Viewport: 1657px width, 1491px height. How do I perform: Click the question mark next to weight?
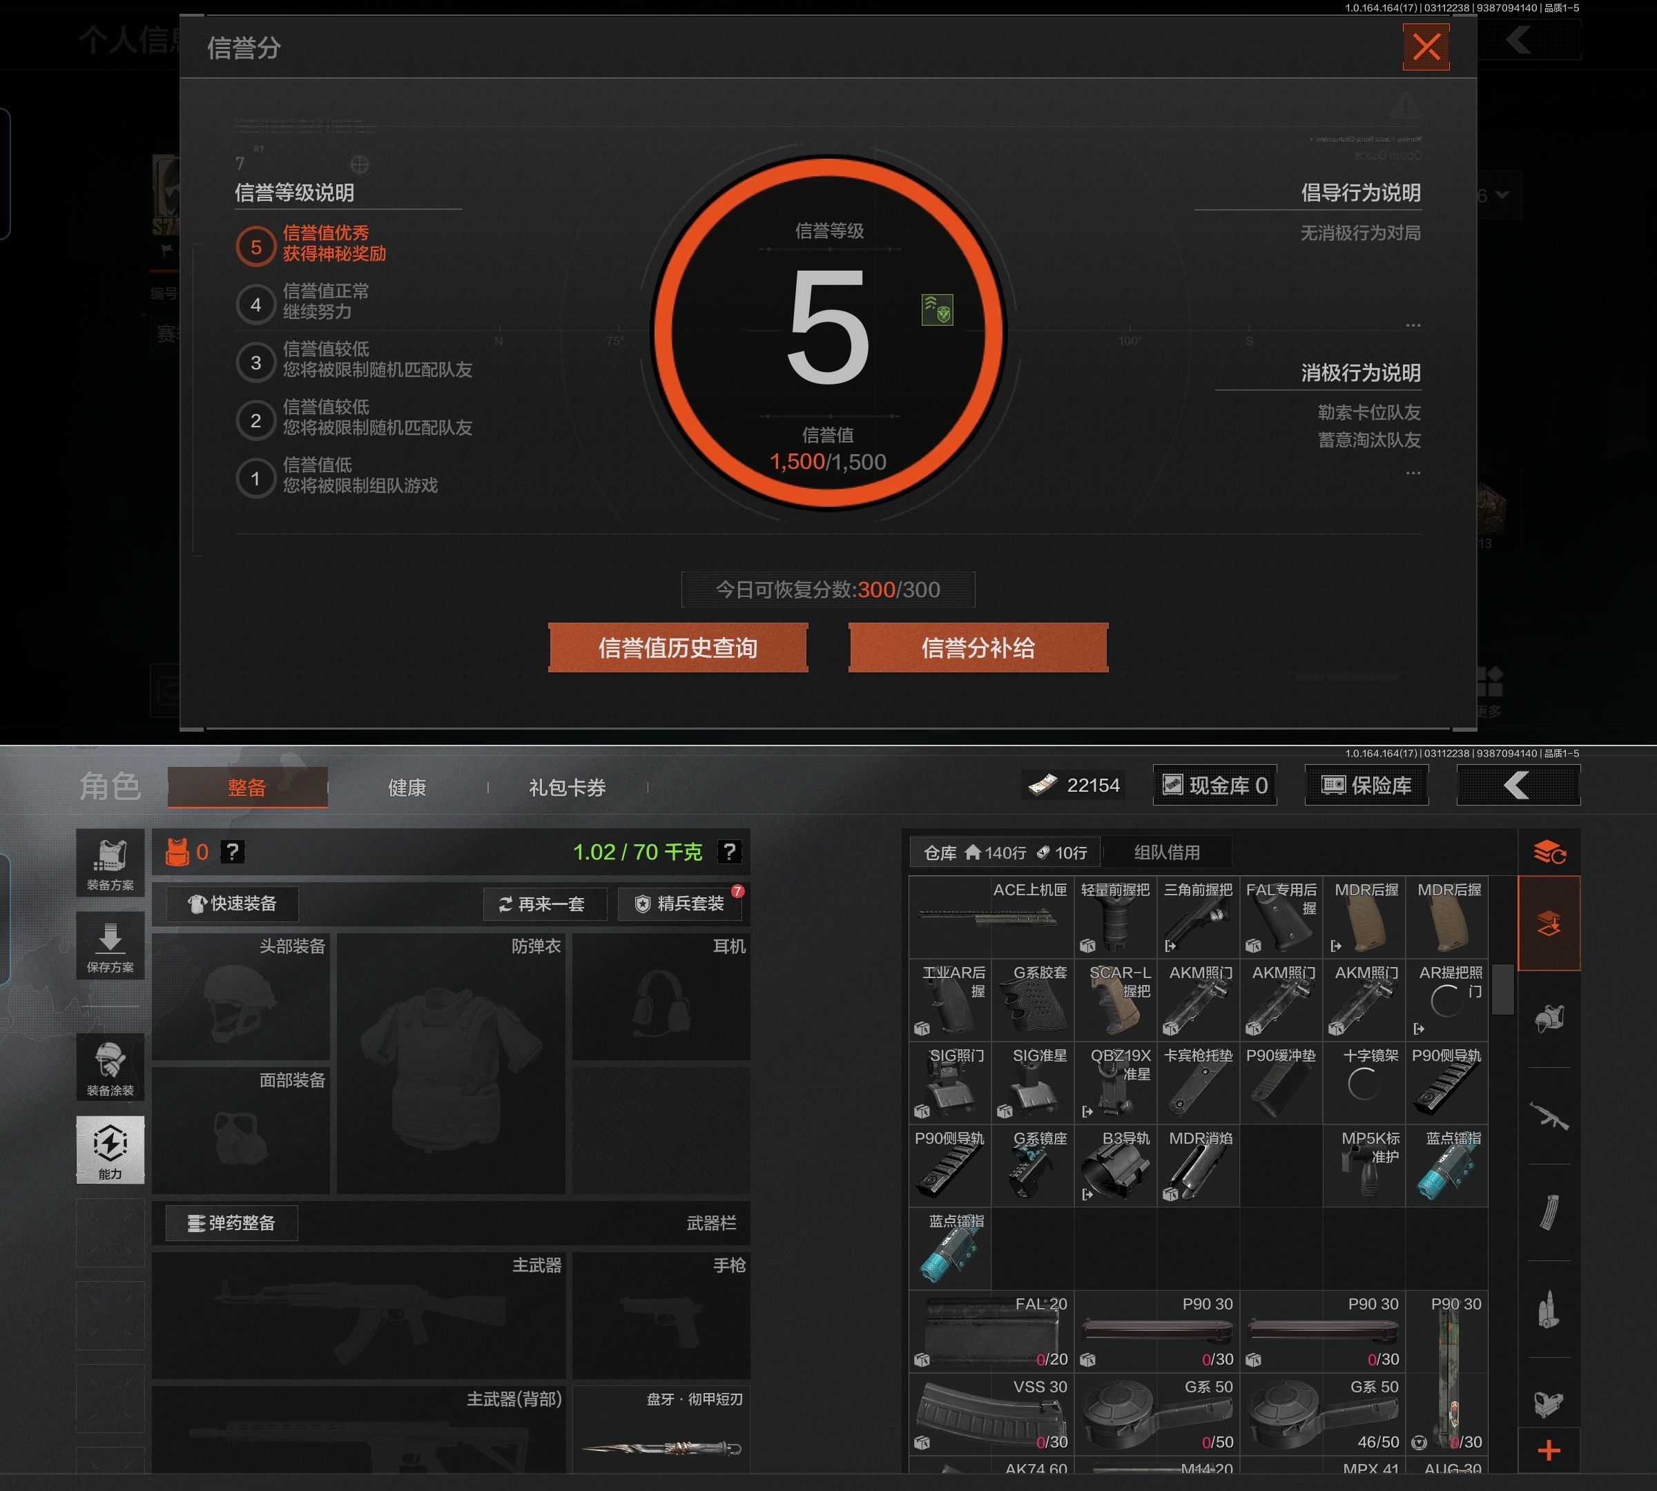[x=728, y=852]
